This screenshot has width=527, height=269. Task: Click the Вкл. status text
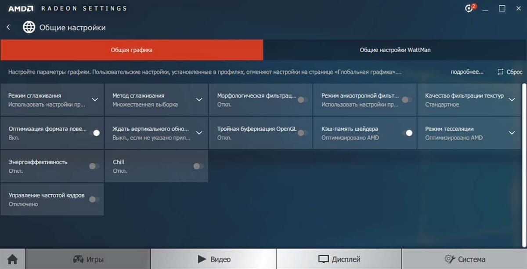[x=14, y=138]
